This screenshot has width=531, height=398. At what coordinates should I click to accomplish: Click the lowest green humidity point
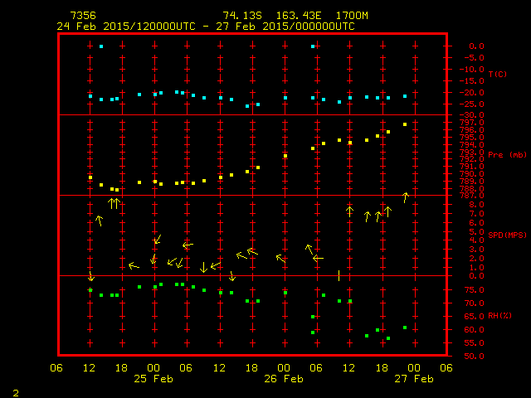(x=388, y=338)
